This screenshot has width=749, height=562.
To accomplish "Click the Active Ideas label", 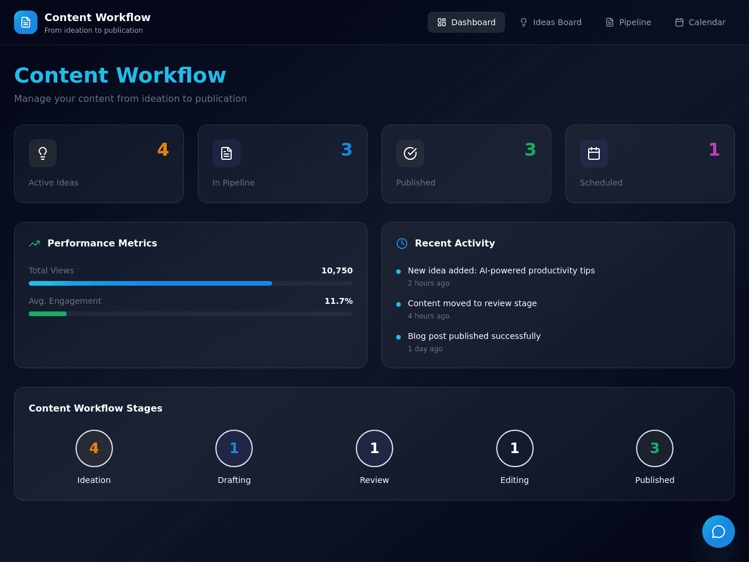I will coord(53,183).
